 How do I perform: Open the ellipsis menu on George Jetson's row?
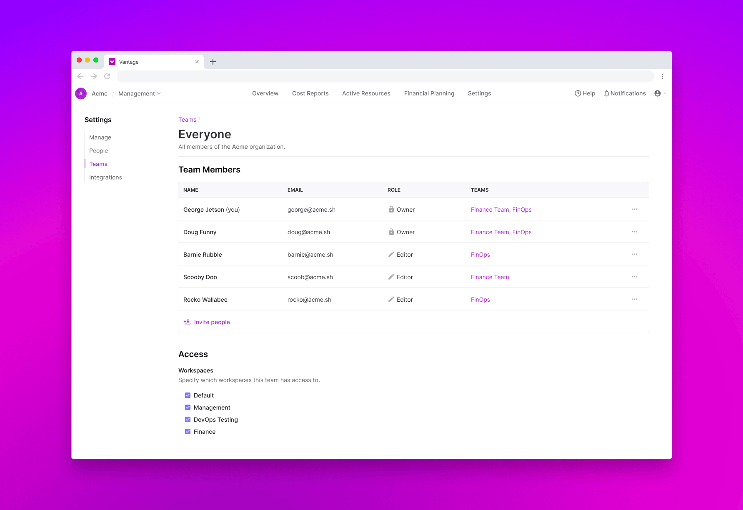635,209
